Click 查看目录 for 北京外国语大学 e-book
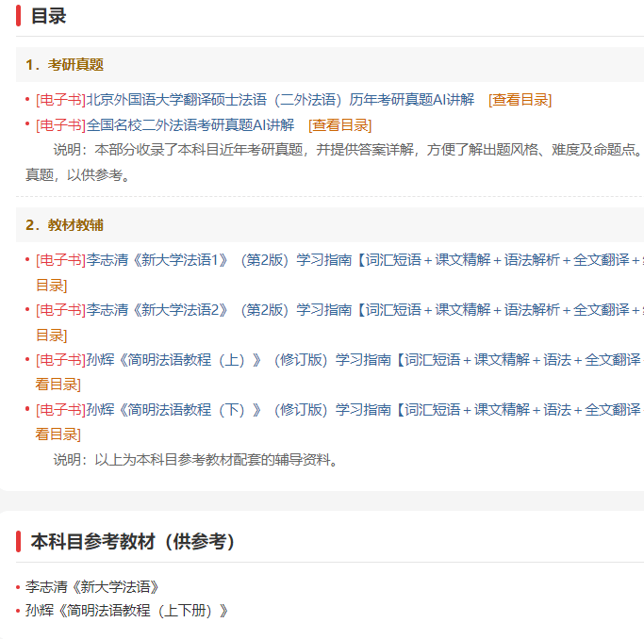Viewport: 644px width, 639px height. click(x=520, y=100)
